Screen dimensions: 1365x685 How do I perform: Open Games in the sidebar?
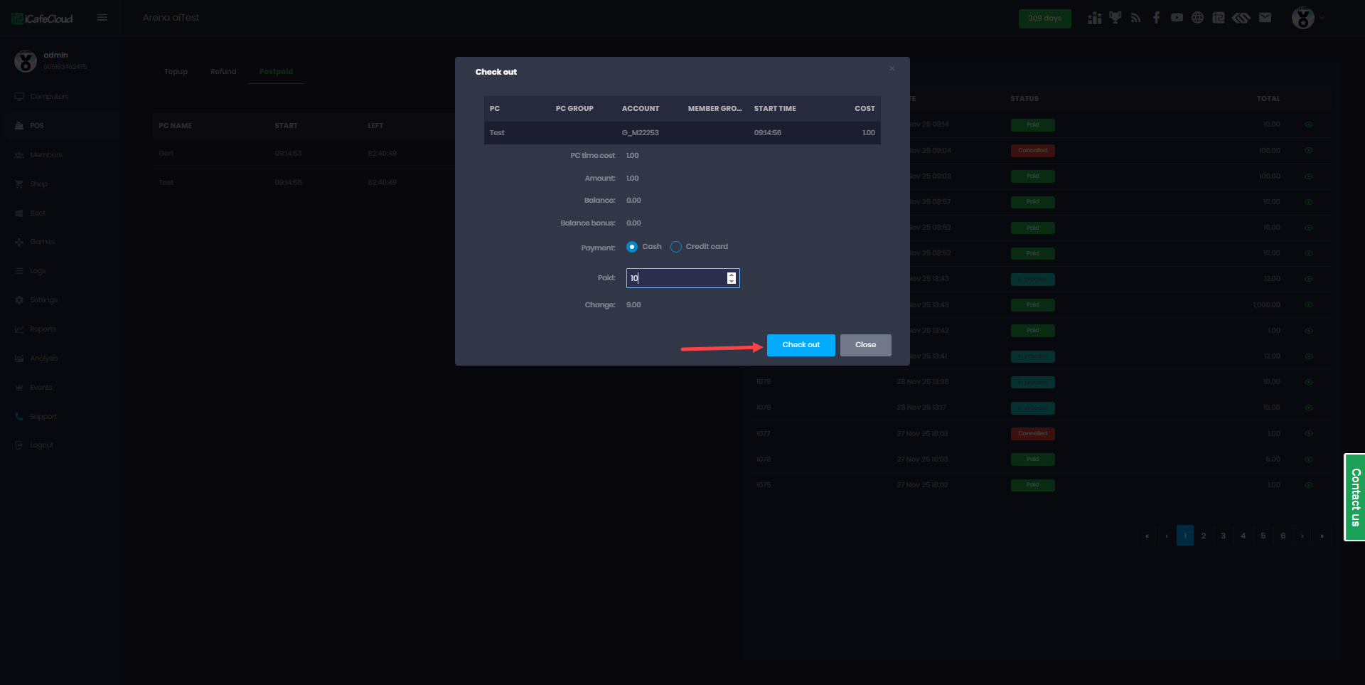coord(43,242)
